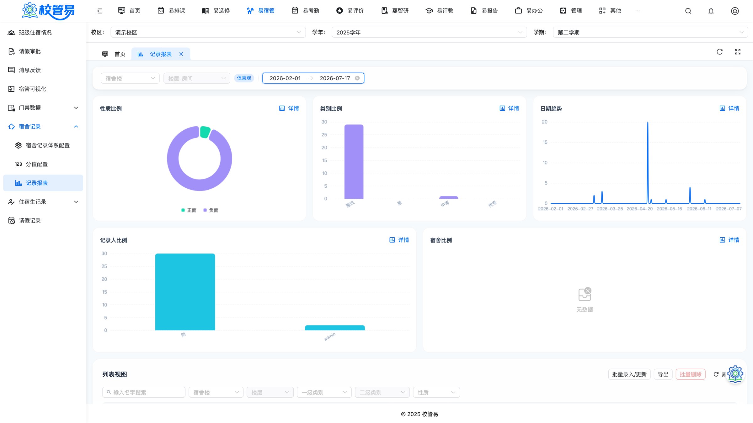Open the 宿舍楼 dropdown in the top filter

click(130, 78)
